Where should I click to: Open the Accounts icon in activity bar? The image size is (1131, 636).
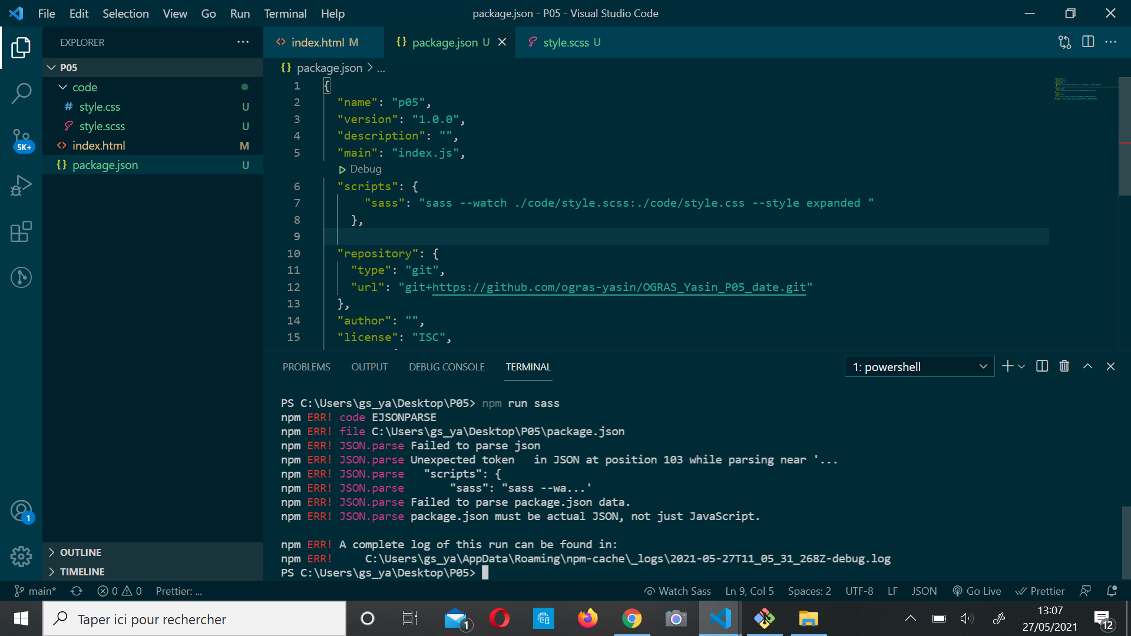pos(21,511)
